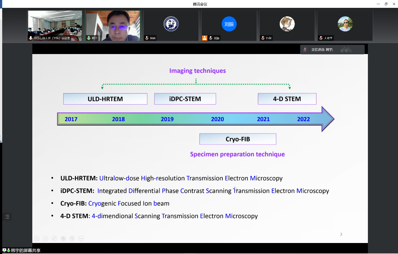Click the slideshow zoom magnifier icon
The image size is (398, 254).
coord(72,238)
